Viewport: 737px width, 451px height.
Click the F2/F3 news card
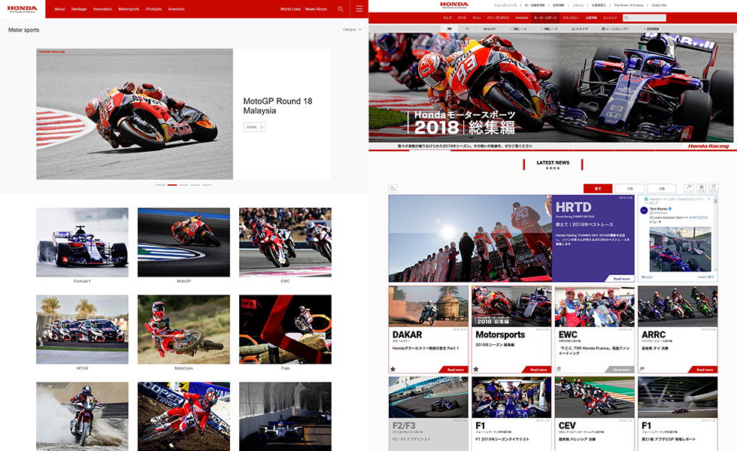(x=428, y=413)
